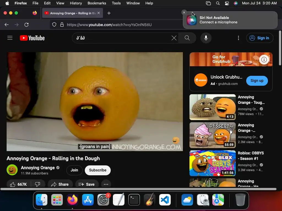
Task: Open the 55:59 Desserts video thumbnail
Action: click(213, 135)
